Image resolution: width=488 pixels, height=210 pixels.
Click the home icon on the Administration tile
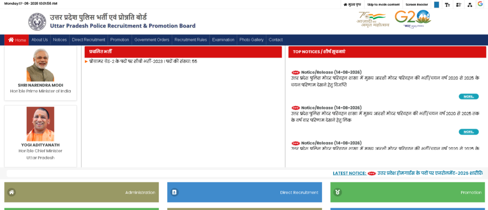point(11,192)
